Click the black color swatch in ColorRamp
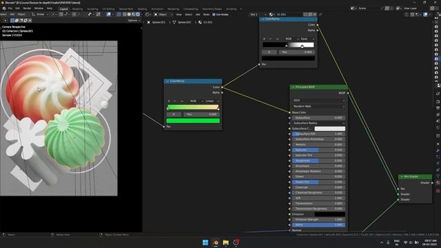441x248 pixels. [x=288, y=58]
